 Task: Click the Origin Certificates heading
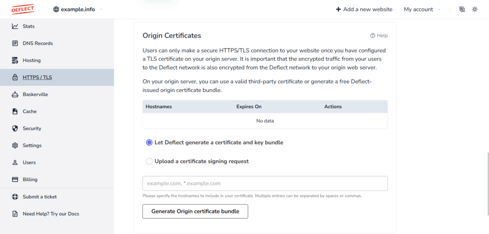[x=172, y=35]
